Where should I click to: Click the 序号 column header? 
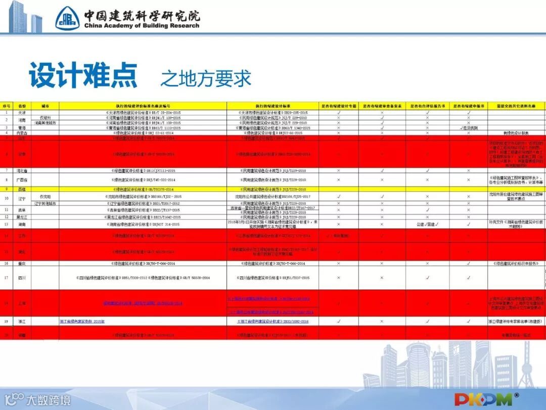(x=6, y=106)
